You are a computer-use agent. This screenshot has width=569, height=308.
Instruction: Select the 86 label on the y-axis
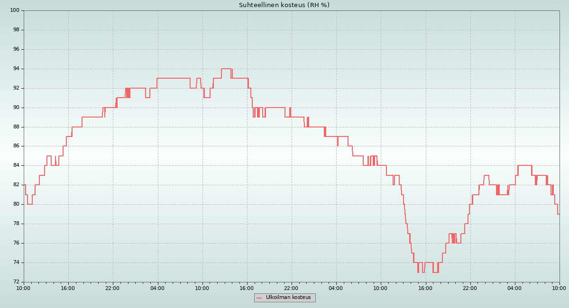coord(16,146)
